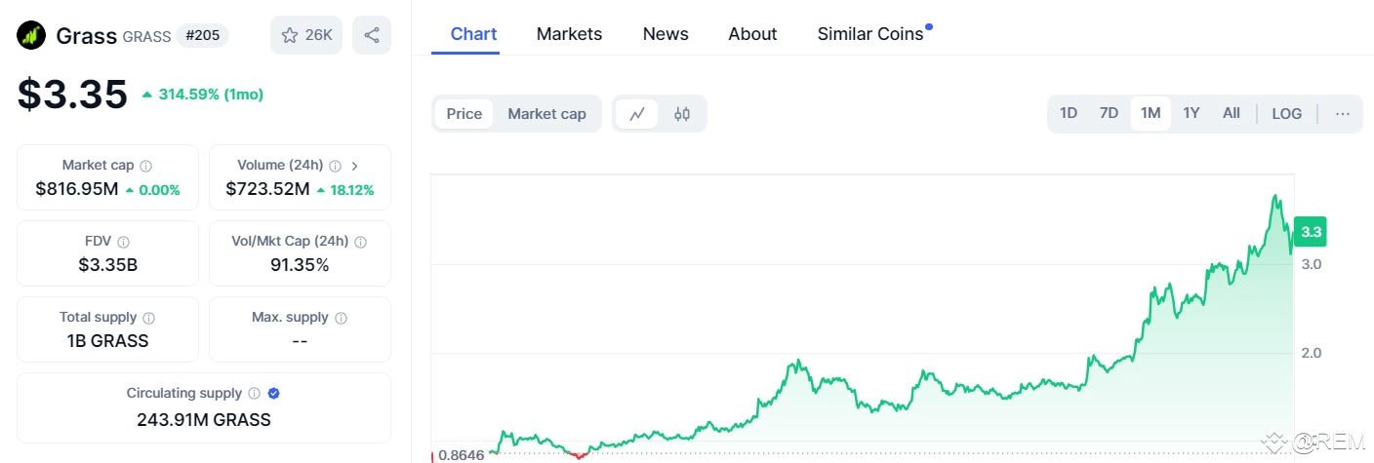Toggle chart to Market cap view

[x=546, y=114]
